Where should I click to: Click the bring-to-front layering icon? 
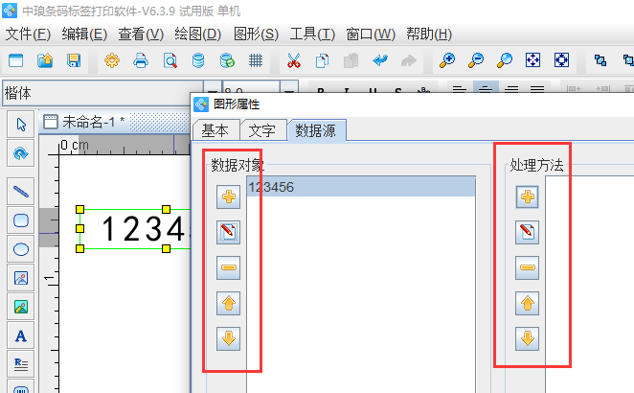(x=600, y=60)
